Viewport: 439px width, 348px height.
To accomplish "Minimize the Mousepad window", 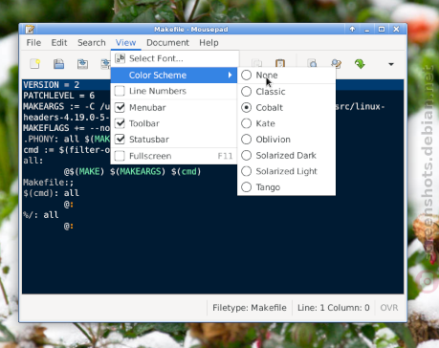I will tap(366, 30).
